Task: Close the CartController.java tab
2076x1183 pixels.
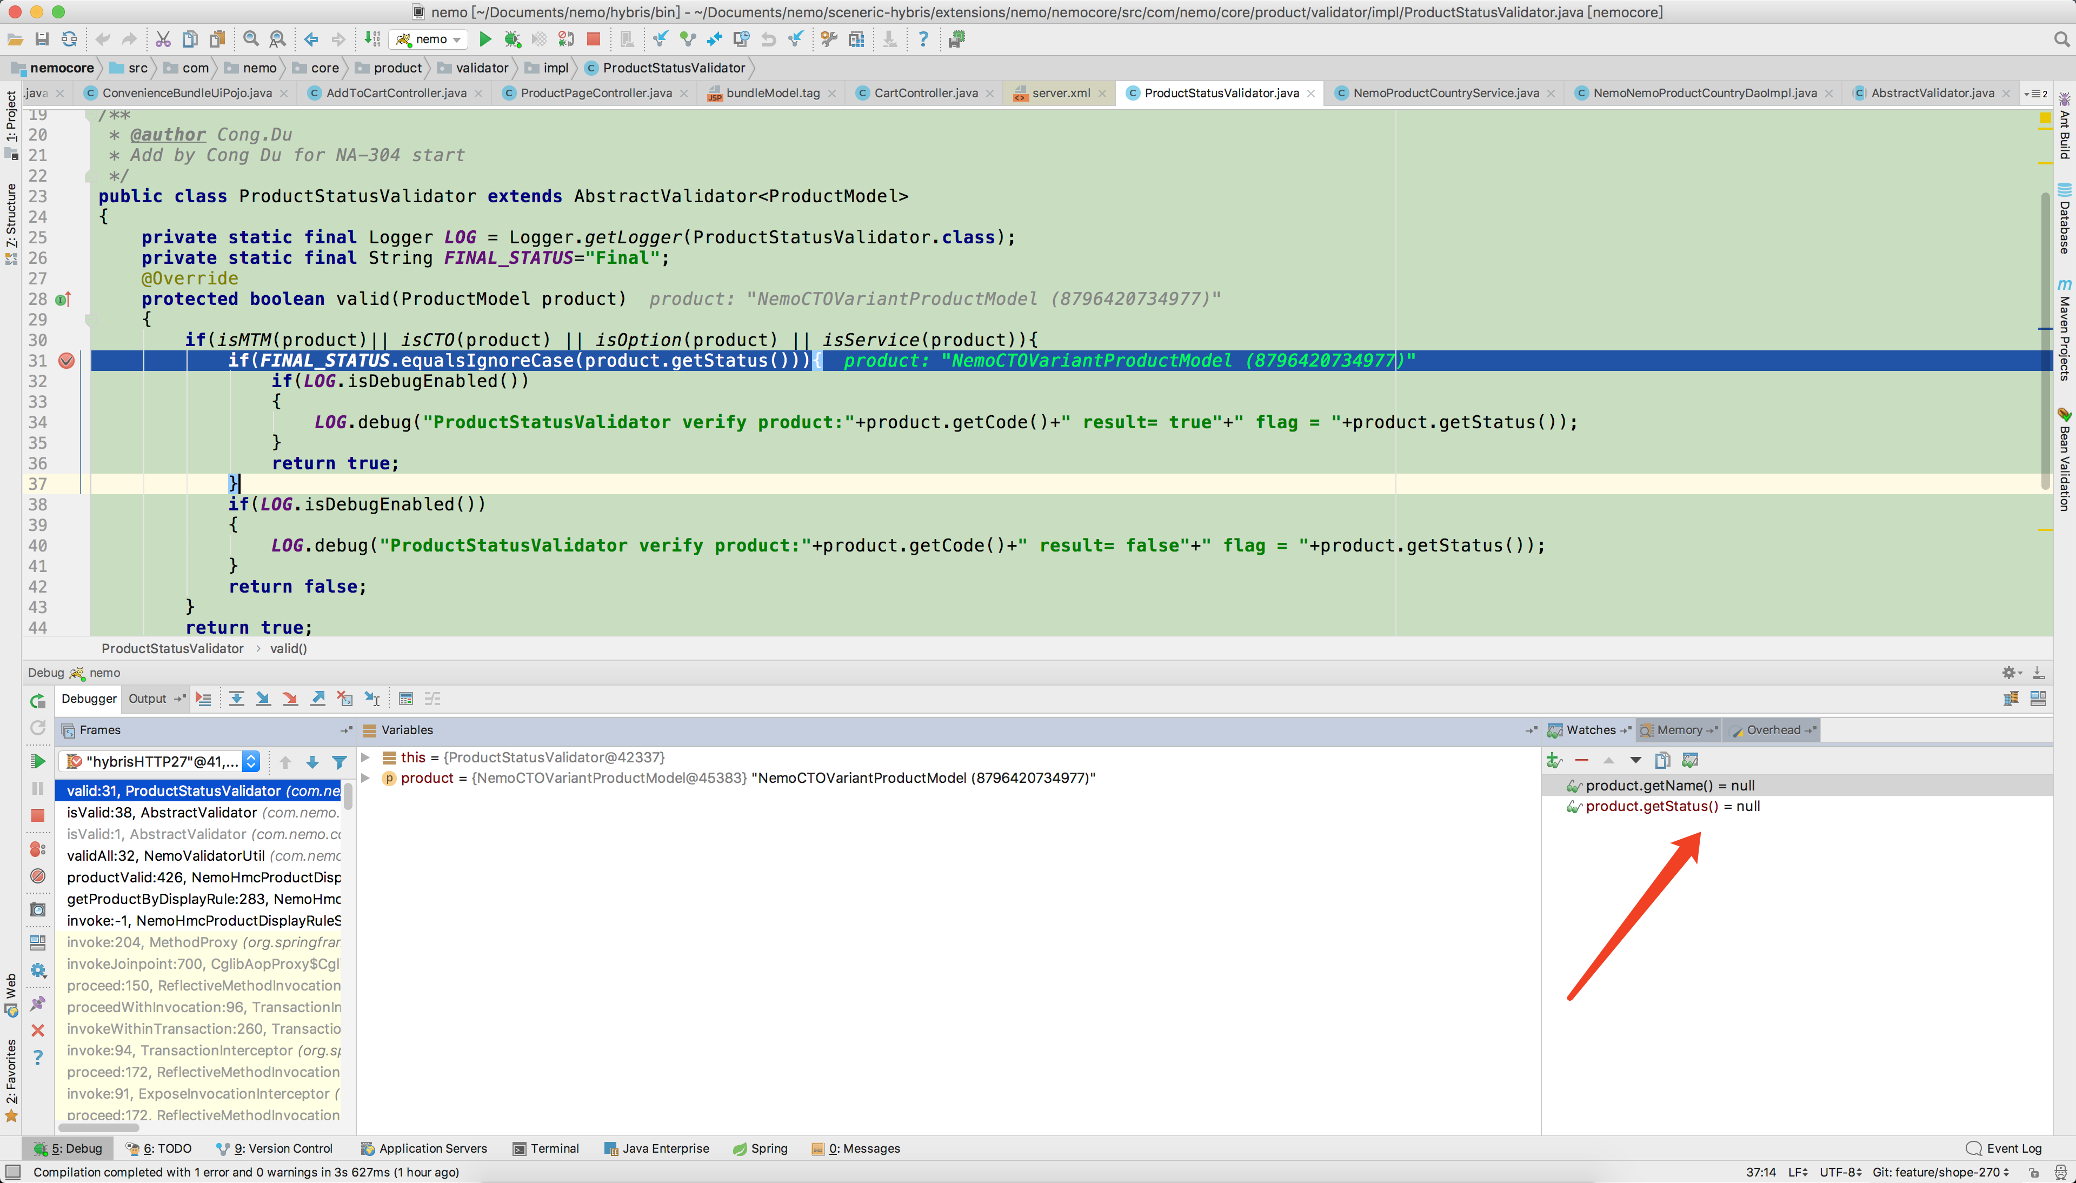Action: click(989, 94)
